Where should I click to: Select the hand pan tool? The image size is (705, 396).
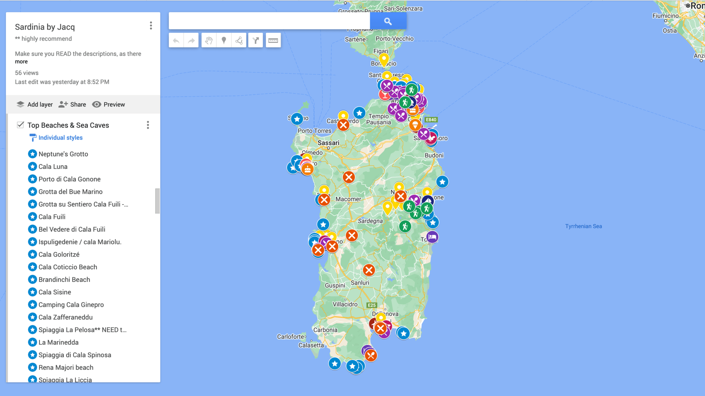[209, 40]
